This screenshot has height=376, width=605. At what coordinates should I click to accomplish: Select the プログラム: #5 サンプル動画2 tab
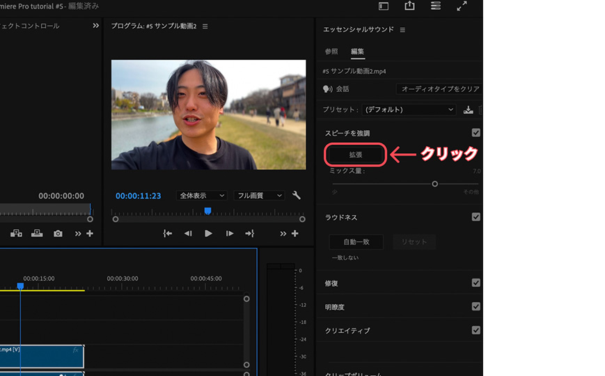(154, 26)
